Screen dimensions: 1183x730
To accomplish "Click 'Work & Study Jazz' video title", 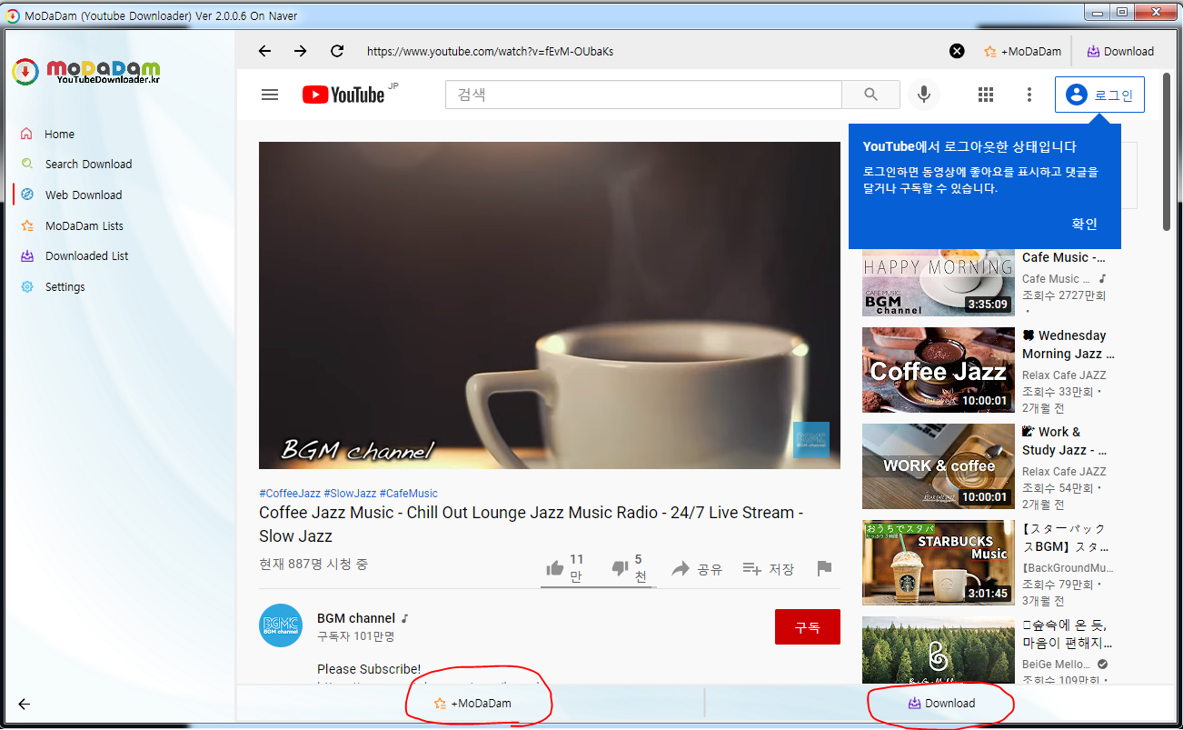I will point(1065,441).
